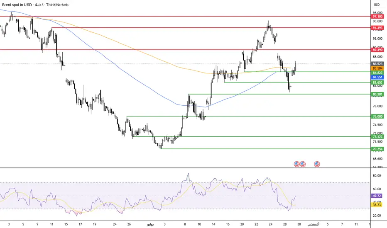The height and width of the screenshot is (228, 387).
Task: Click date 20 on the time axis
Action: [242, 224]
